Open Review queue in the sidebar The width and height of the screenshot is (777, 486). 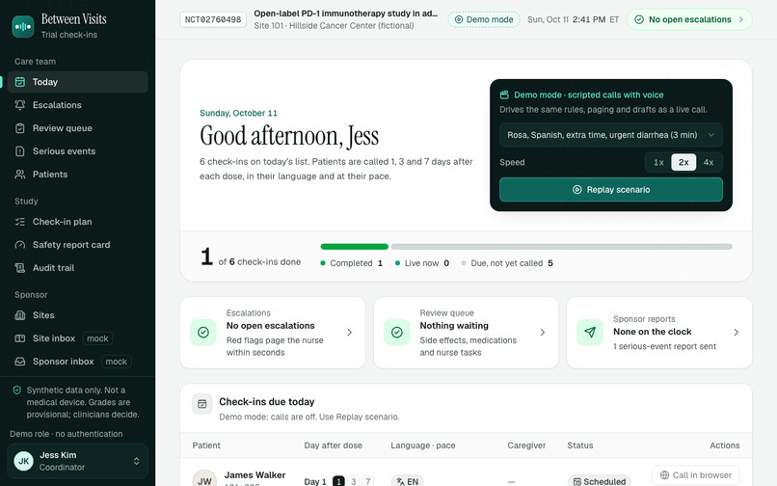77,128
